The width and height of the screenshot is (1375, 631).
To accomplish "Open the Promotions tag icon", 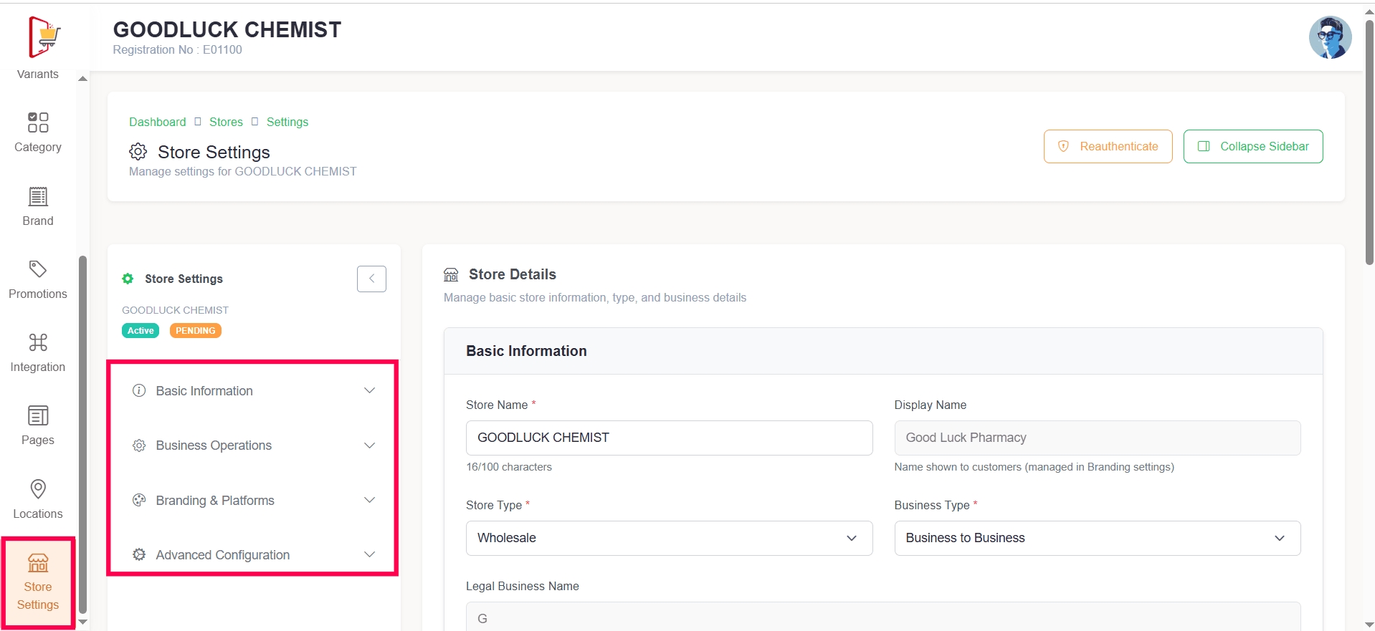I will pos(38,269).
